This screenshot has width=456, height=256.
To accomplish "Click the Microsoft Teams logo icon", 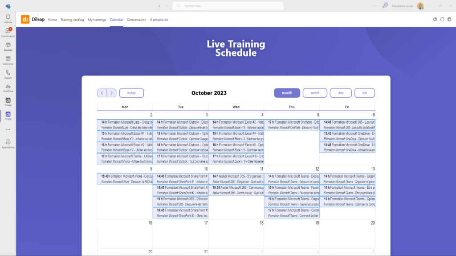I will (8, 6).
